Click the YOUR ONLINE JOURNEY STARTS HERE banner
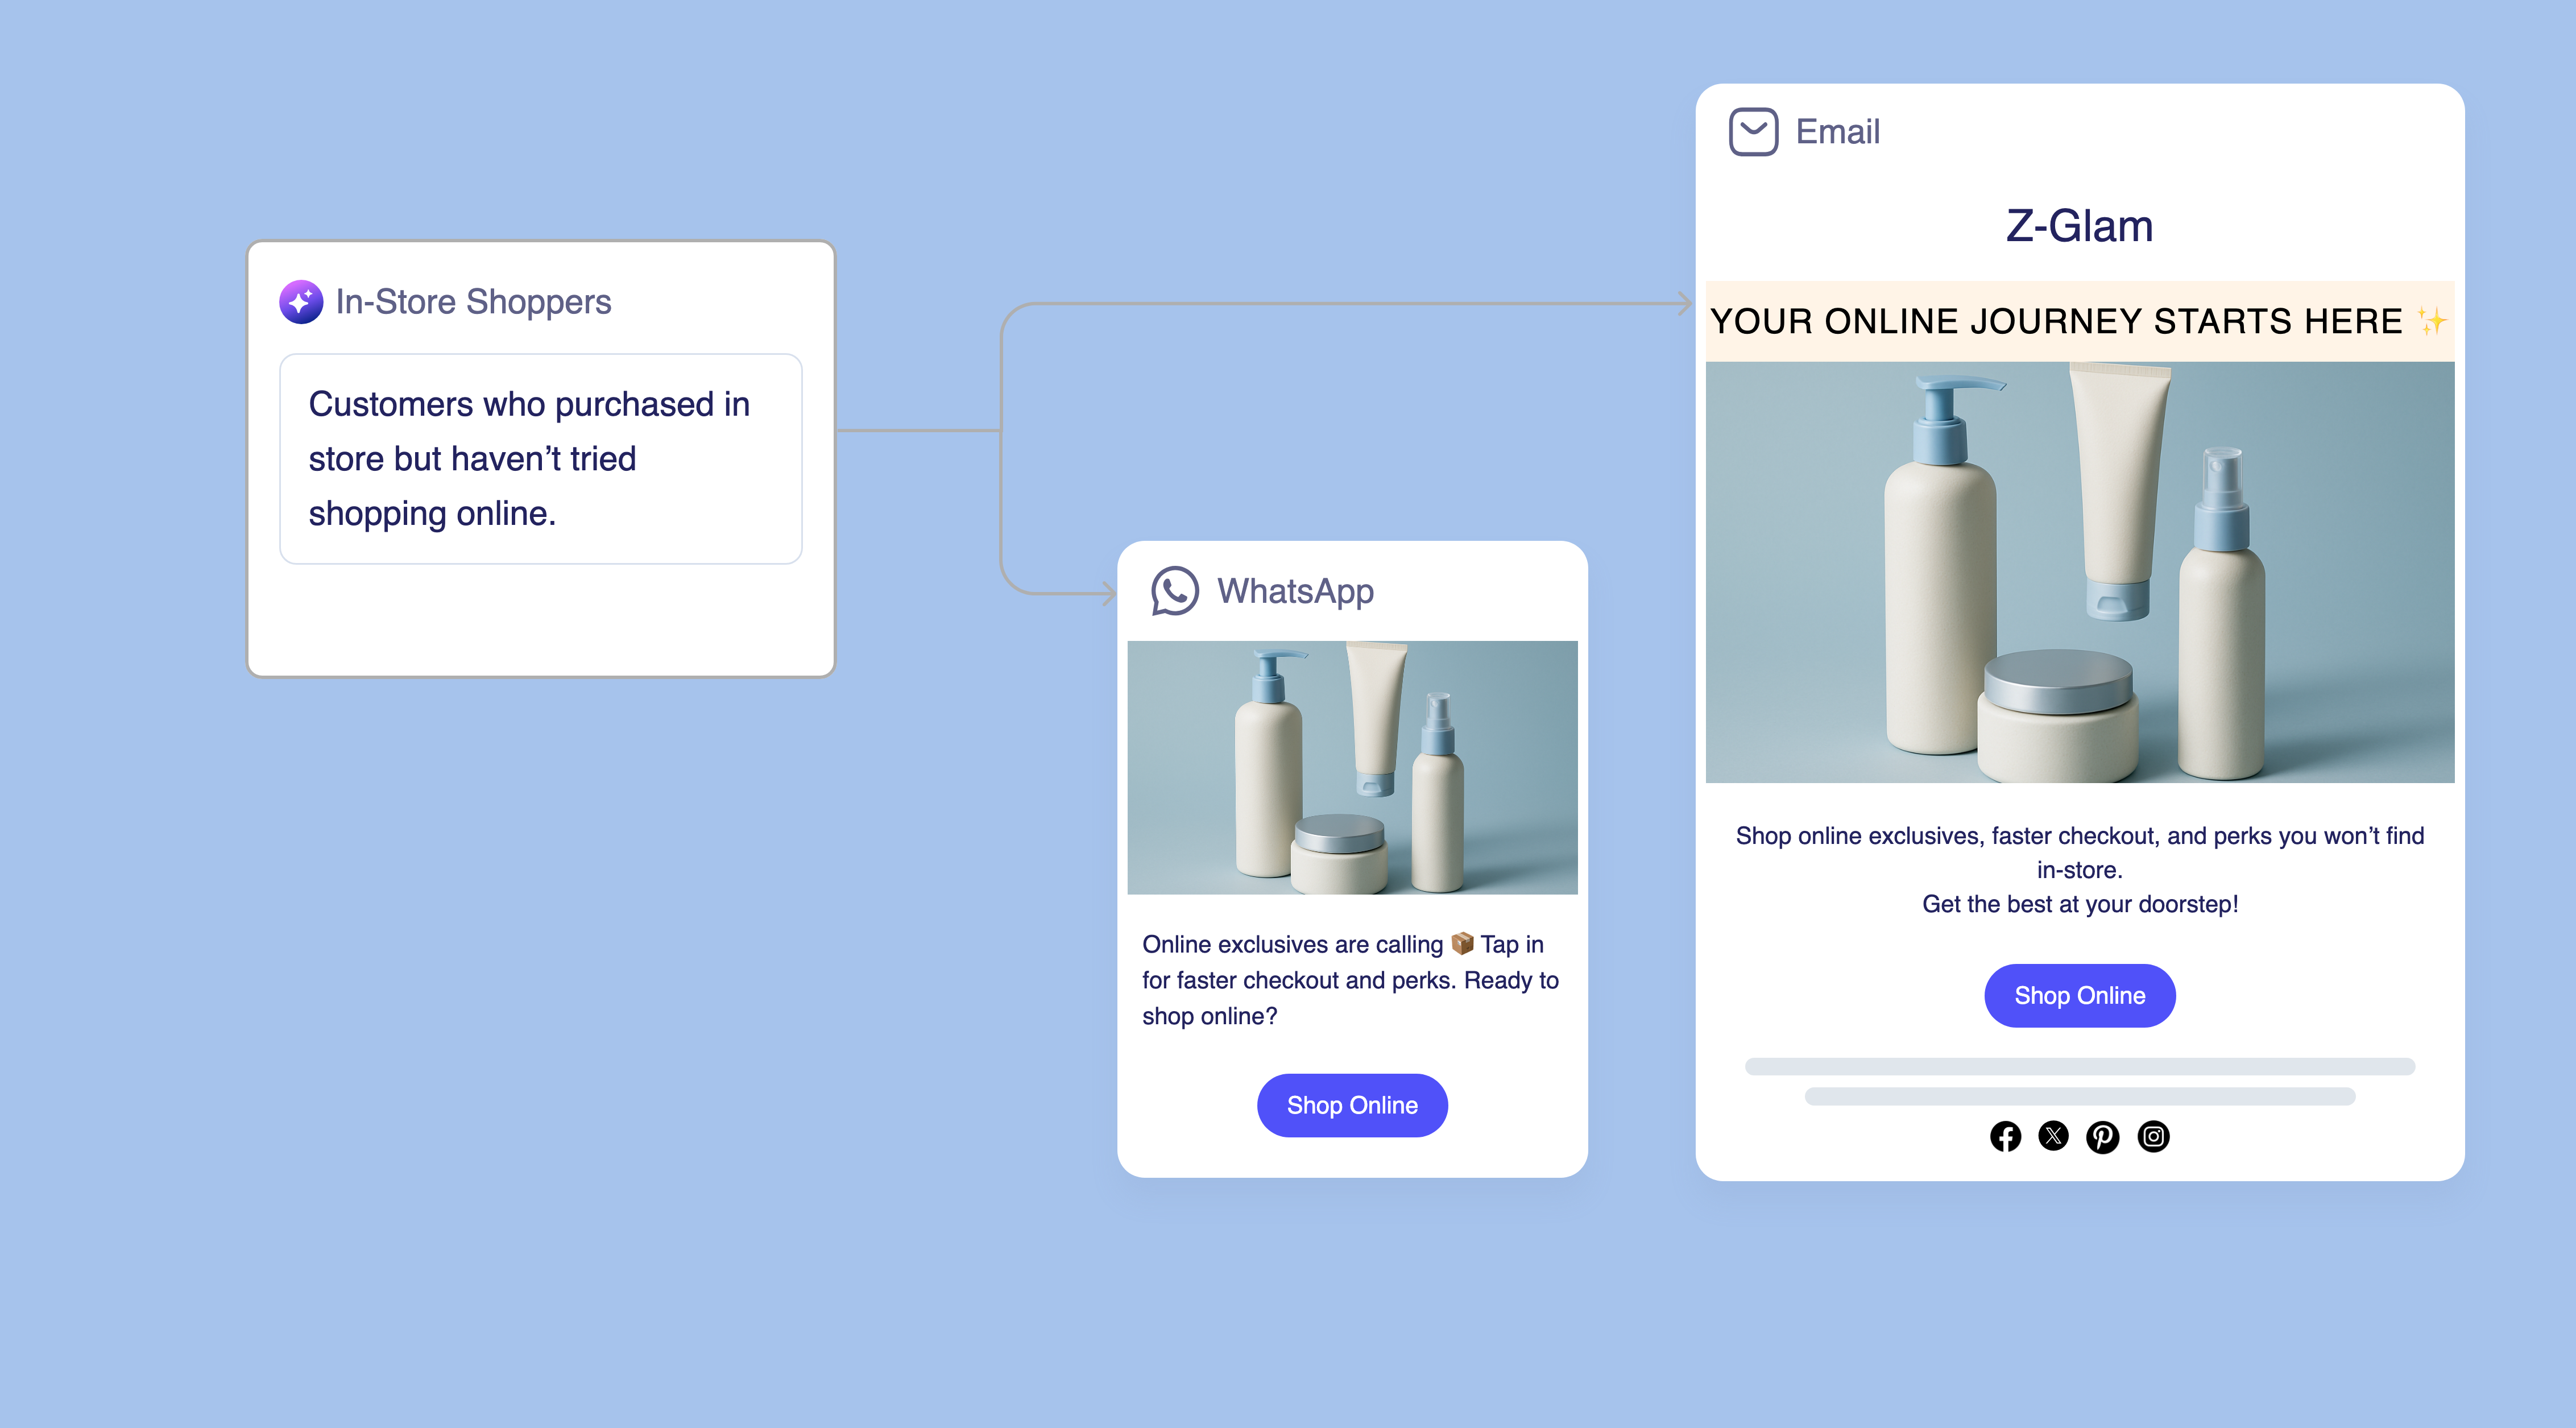Screen dimensions: 2576x1428 click(2080, 321)
